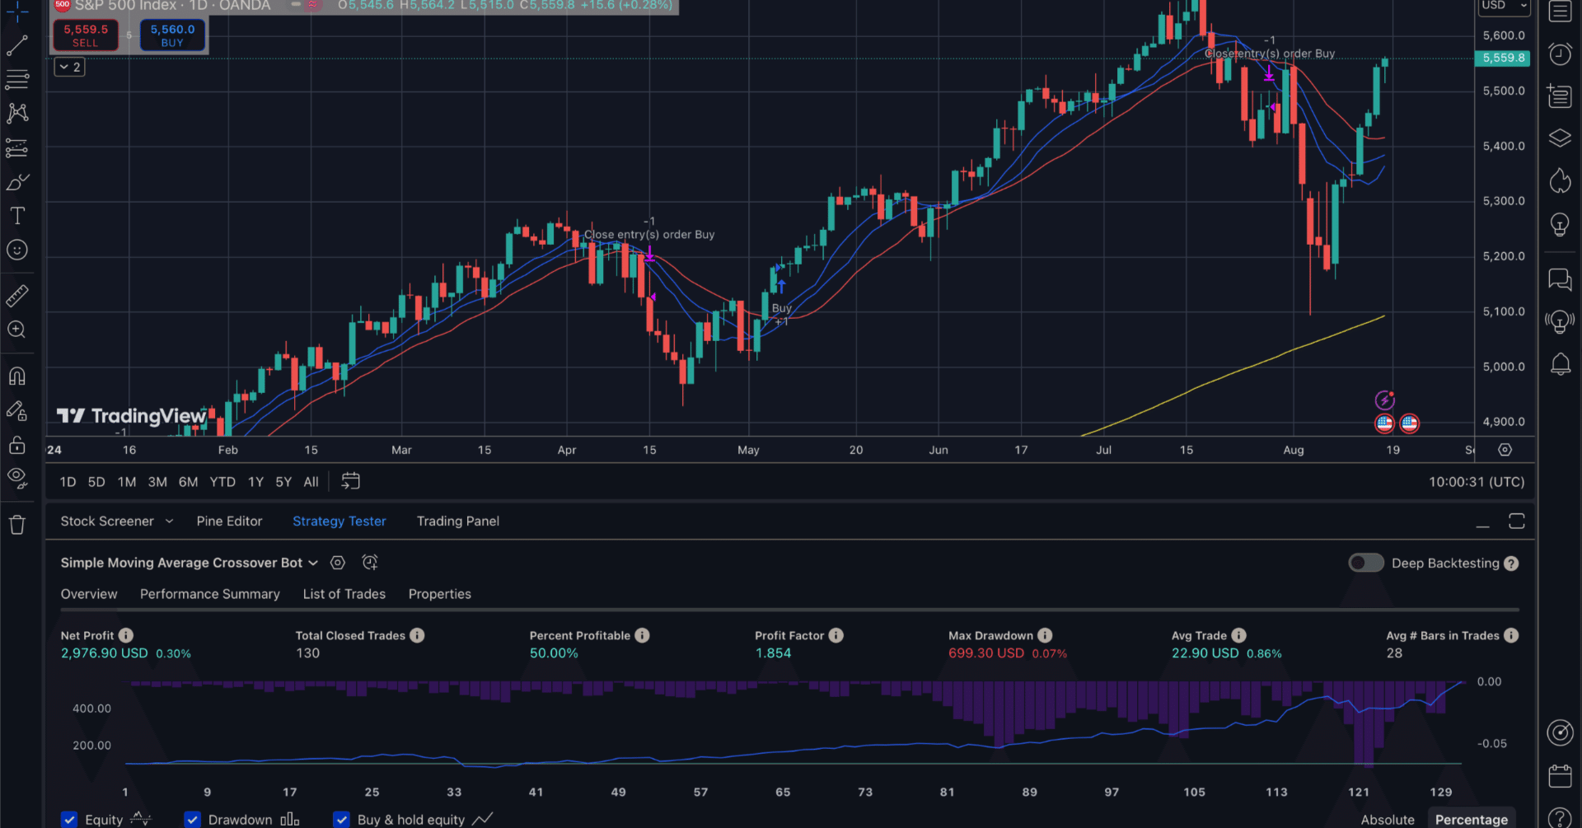Collapse the indicator legend showing 2

click(x=70, y=68)
